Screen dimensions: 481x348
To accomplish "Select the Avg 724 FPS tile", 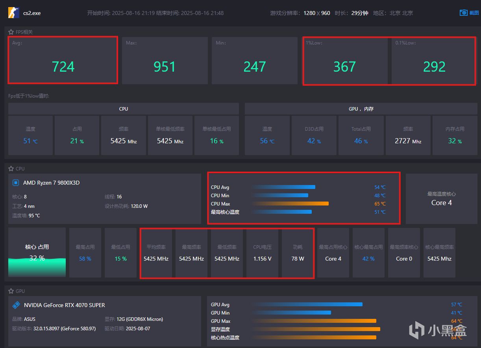I will 63,60.
